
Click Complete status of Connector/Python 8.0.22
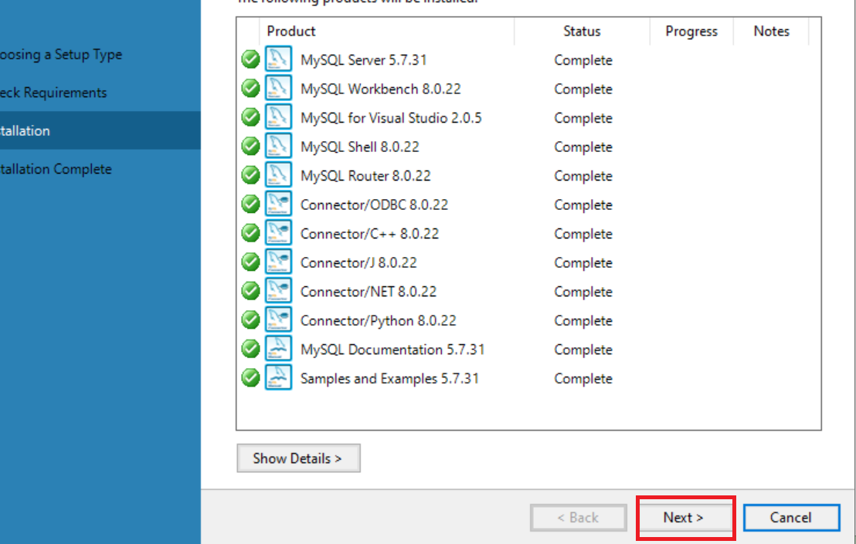(583, 320)
